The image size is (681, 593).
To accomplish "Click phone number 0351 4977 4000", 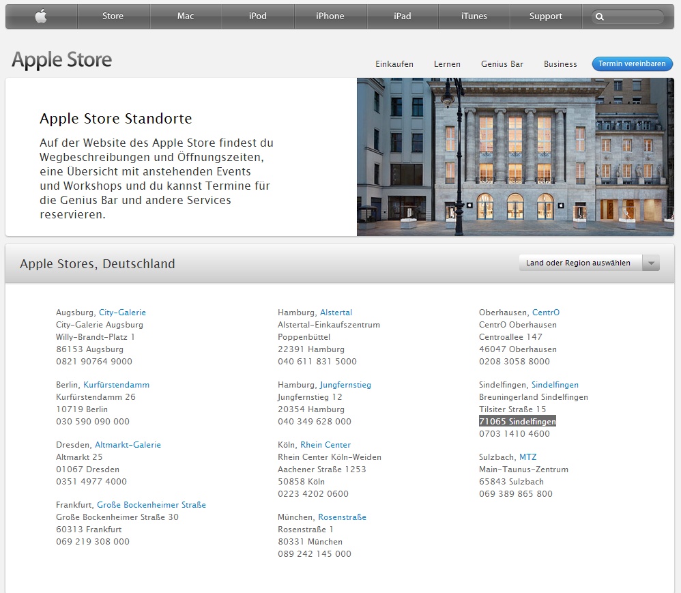I will (91, 481).
